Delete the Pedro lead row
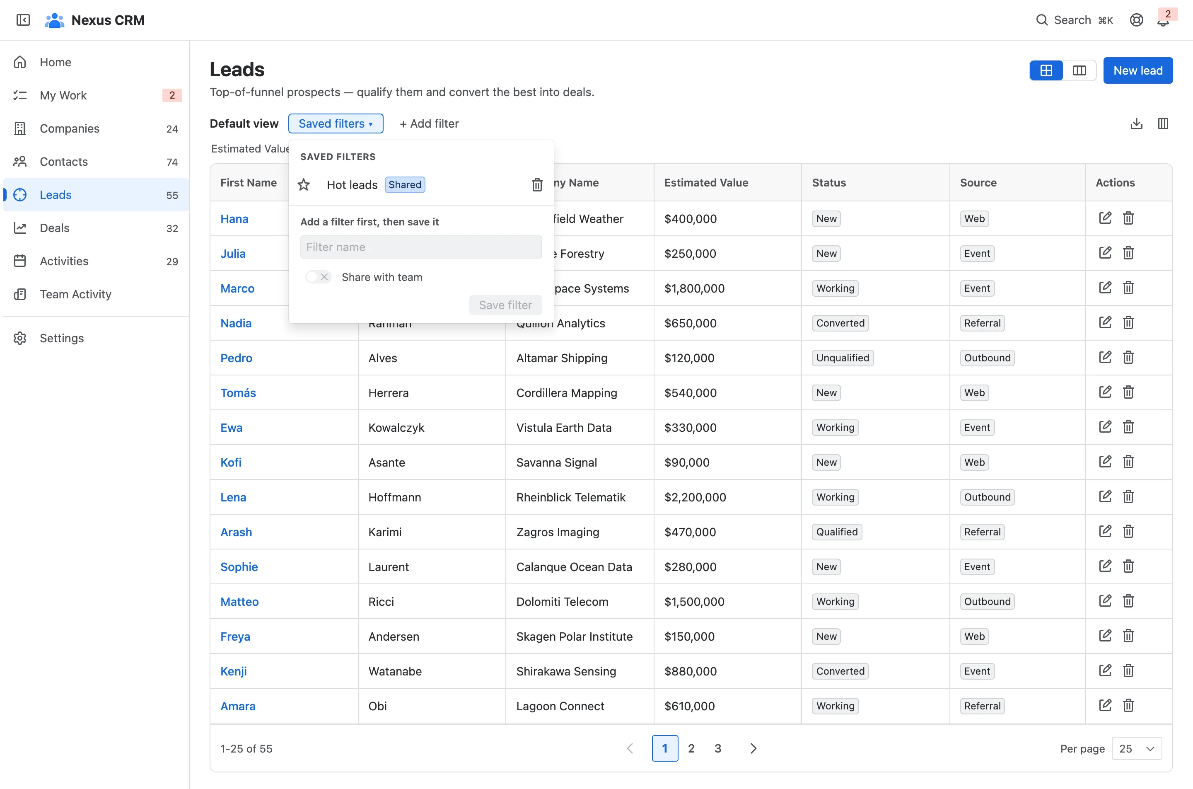The image size is (1193, 789). (x=1128, y=357)
